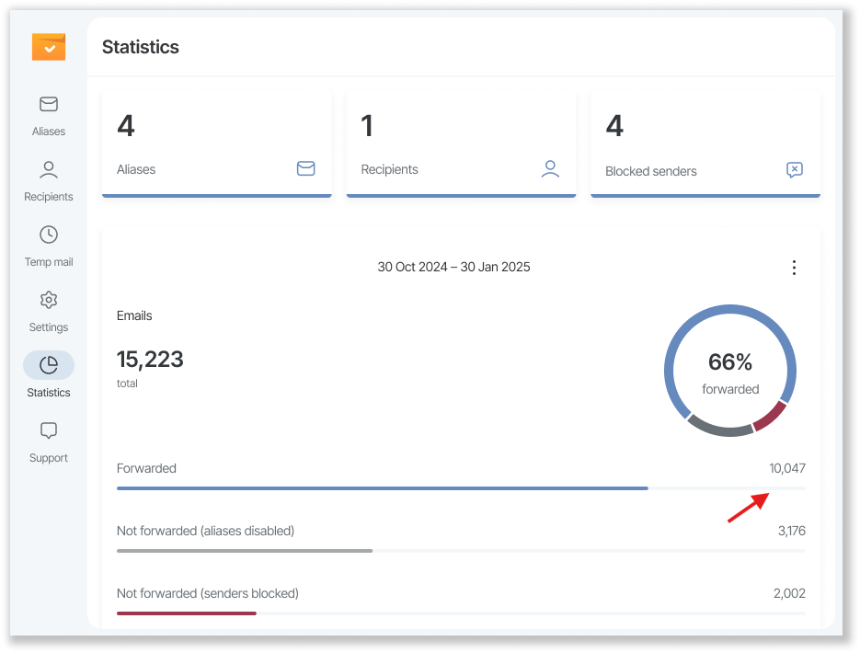Click the 2,002 count value
Screen dimensions: 860x653
click(x=789, y=593)
